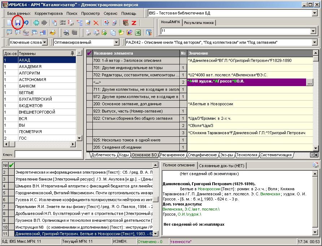Click the red Z toolbar icon
This screenshot has width=322, height=246.
pos(134,23)
